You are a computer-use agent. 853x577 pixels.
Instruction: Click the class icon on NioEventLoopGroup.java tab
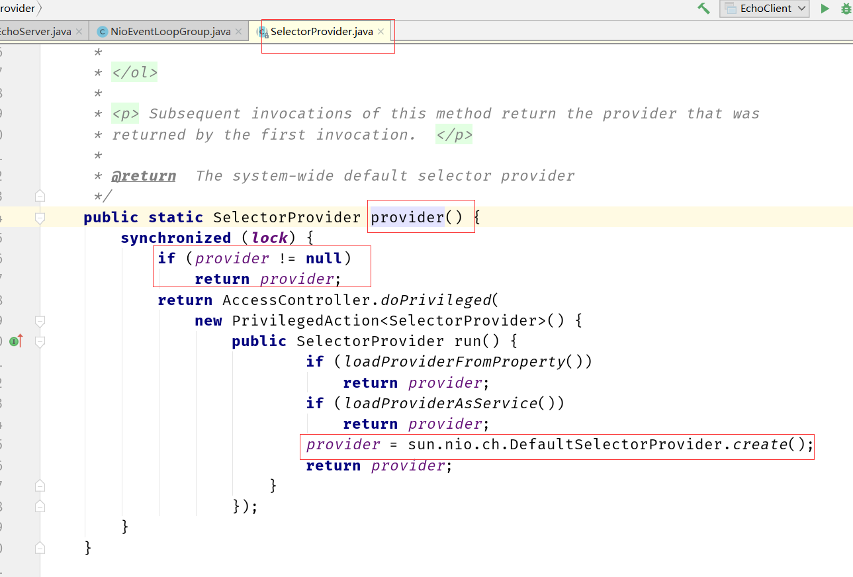click(x=102, y=31)
